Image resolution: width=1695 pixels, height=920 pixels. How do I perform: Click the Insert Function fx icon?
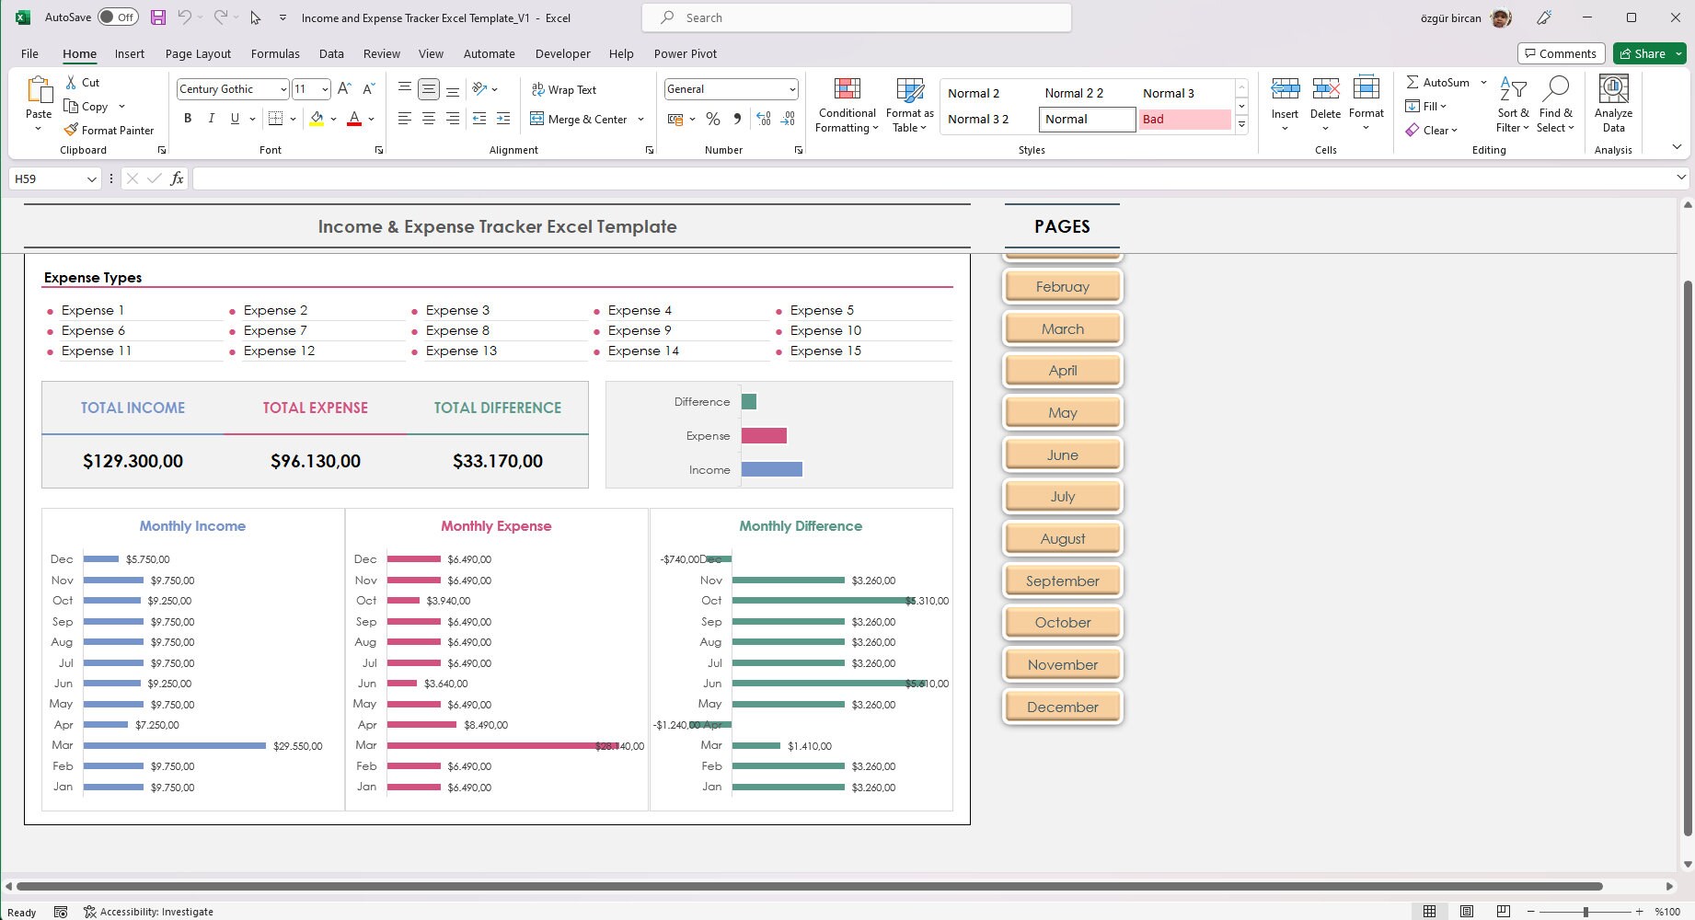tap(177, 178)
